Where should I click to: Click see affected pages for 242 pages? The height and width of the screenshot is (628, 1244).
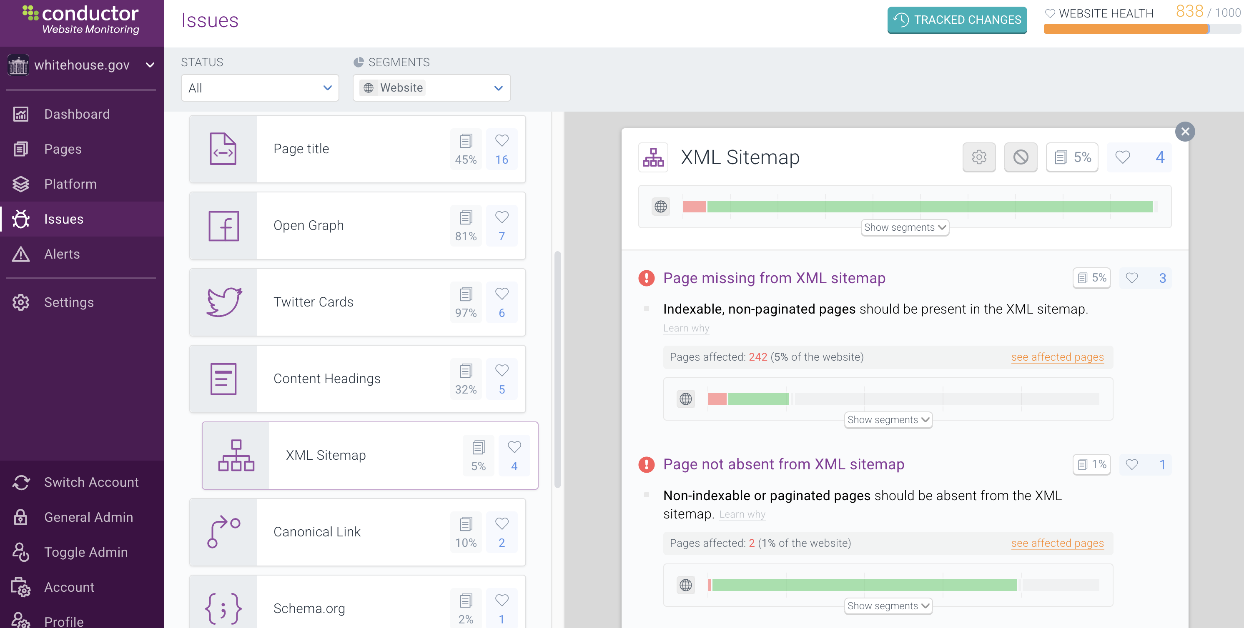tap(1057, 357)
